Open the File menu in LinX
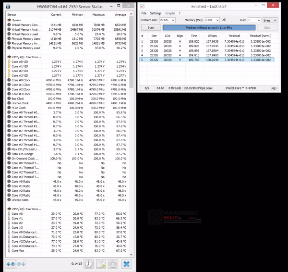Screen dimensions: 288x272 point(144,13)
